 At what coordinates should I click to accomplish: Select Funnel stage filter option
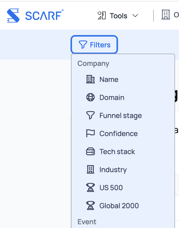[x=120, y=116]
